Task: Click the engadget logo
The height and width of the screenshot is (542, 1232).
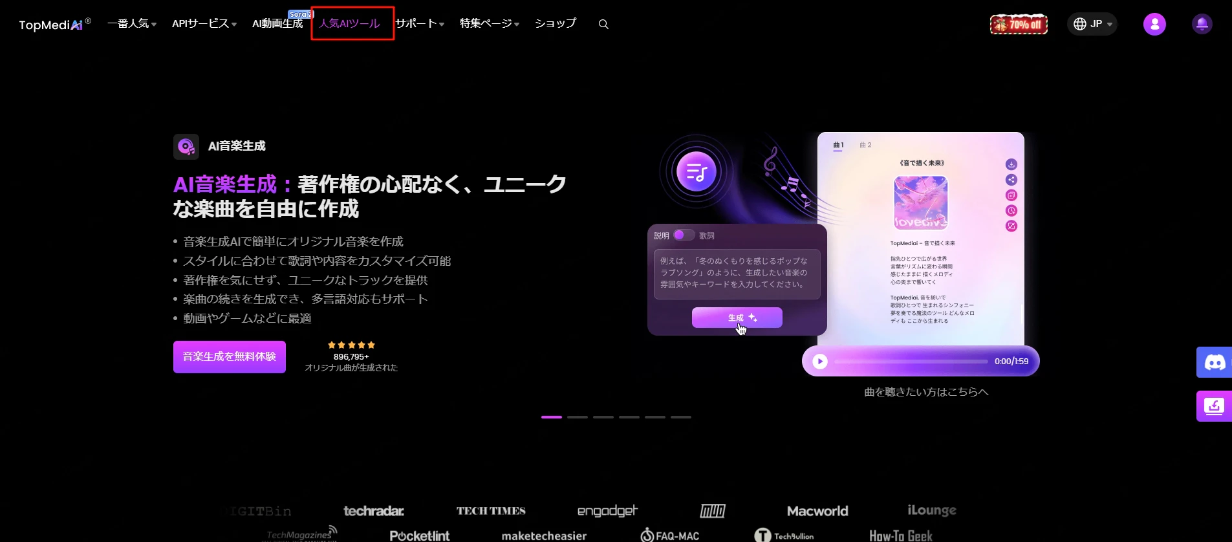Action: tap(607, 511)
